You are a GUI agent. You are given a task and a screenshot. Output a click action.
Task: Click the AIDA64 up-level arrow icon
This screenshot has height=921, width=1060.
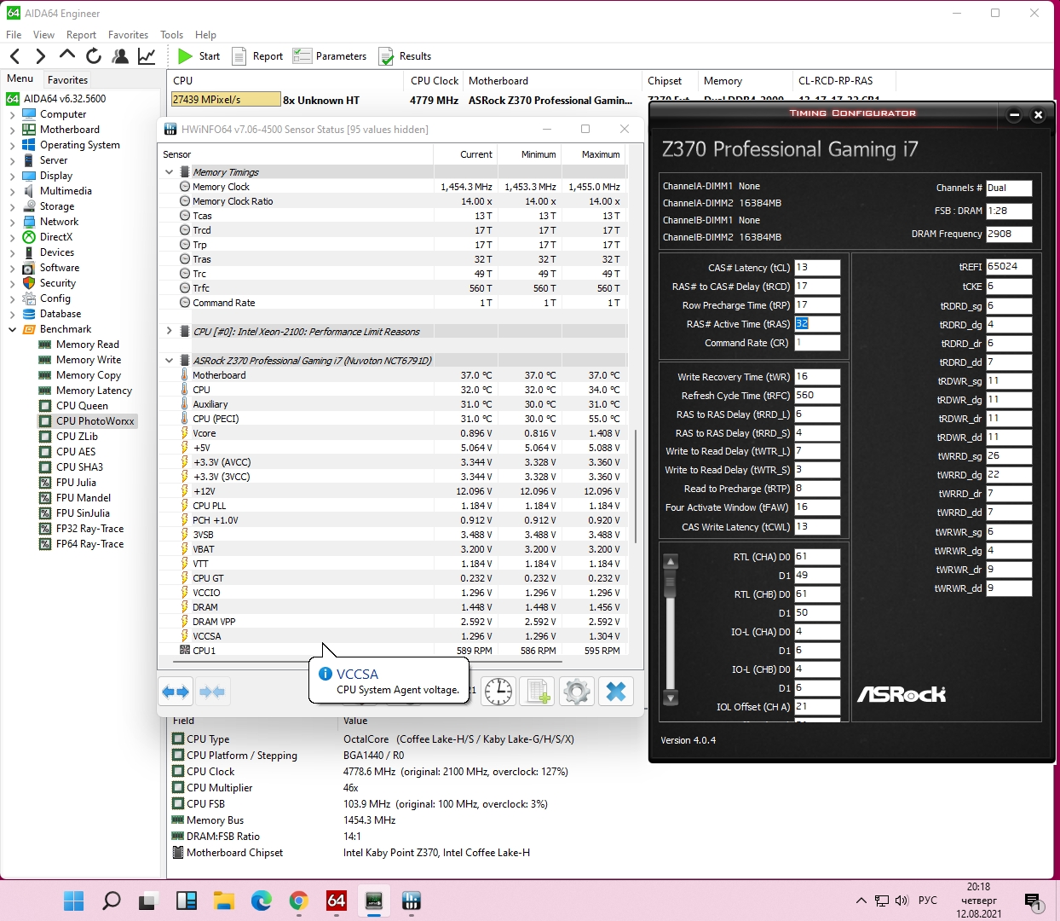tap(66, 55)
